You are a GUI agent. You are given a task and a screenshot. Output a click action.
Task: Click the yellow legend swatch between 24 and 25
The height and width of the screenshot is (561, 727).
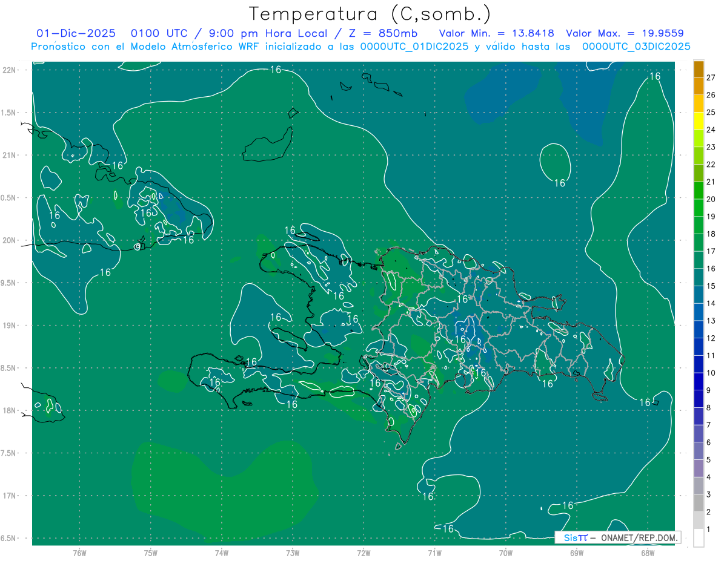click(699, 120)
